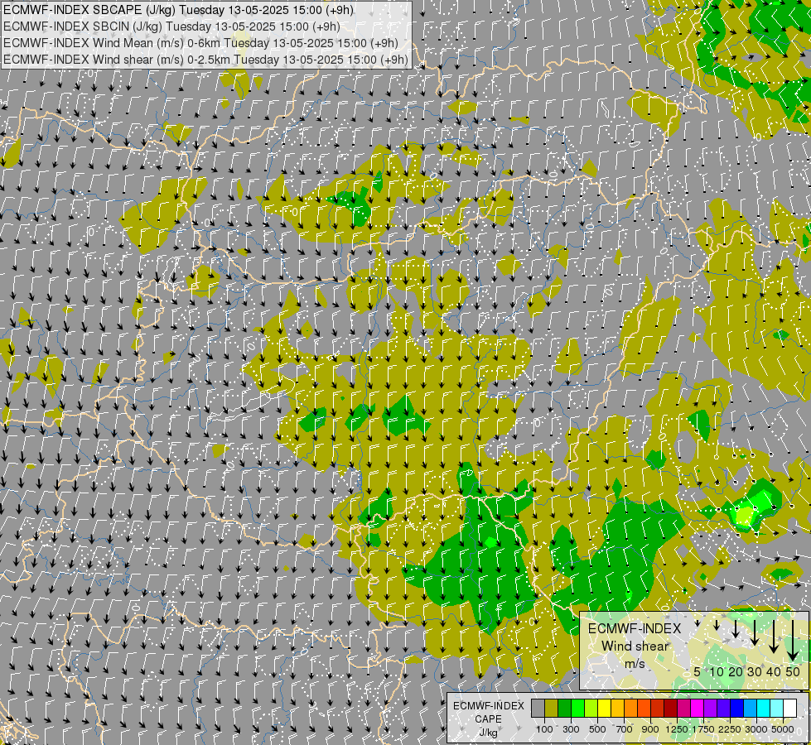The height and width of the screenshot is (745, 811).
Task: Select the dark maroon CAPE legend swatch
Action: pos(671,709)
